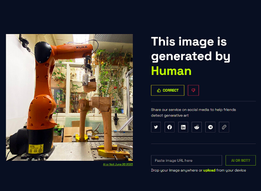
Task: Open the upload link below URL field
Action: pyautogui.click(x=209, y=170)
